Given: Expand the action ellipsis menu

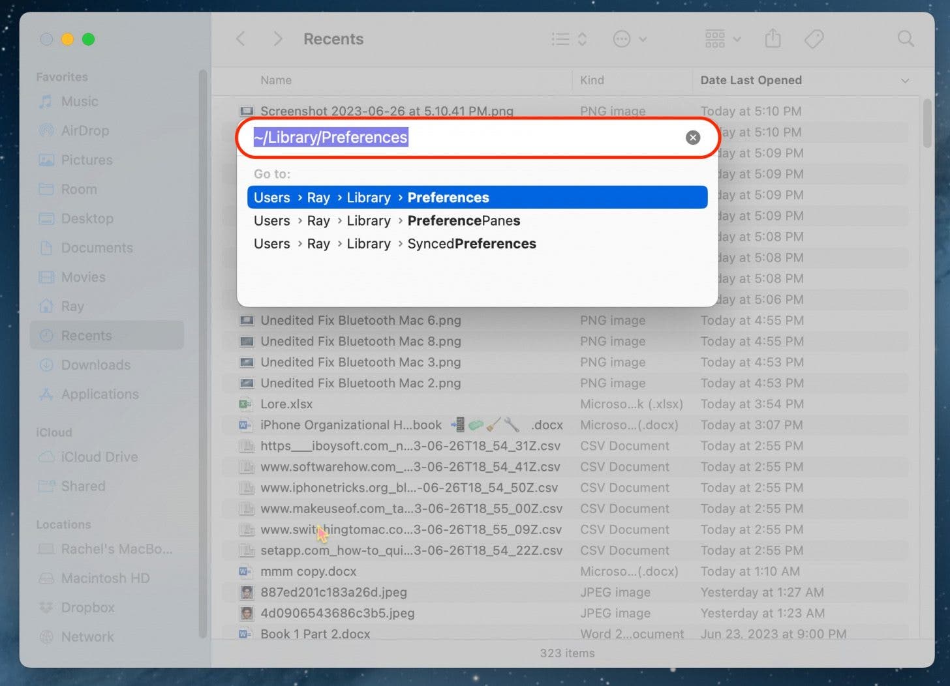Looking at the screenshot, I should [x=629, y=39].
